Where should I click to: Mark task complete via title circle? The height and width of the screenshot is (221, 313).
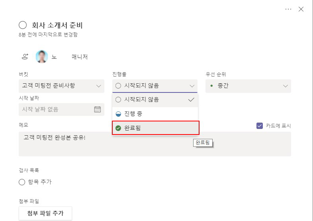[x=23, y=25]
